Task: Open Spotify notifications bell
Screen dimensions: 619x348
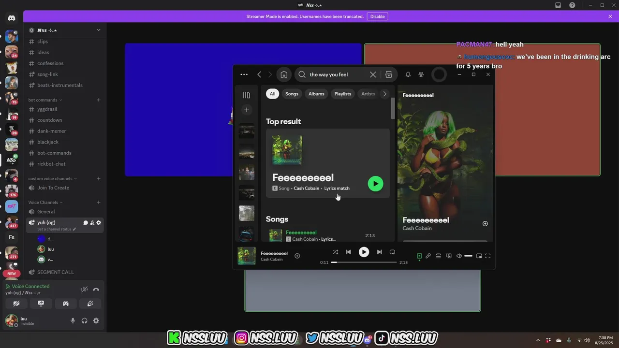Action: click(x=408, y=74)
